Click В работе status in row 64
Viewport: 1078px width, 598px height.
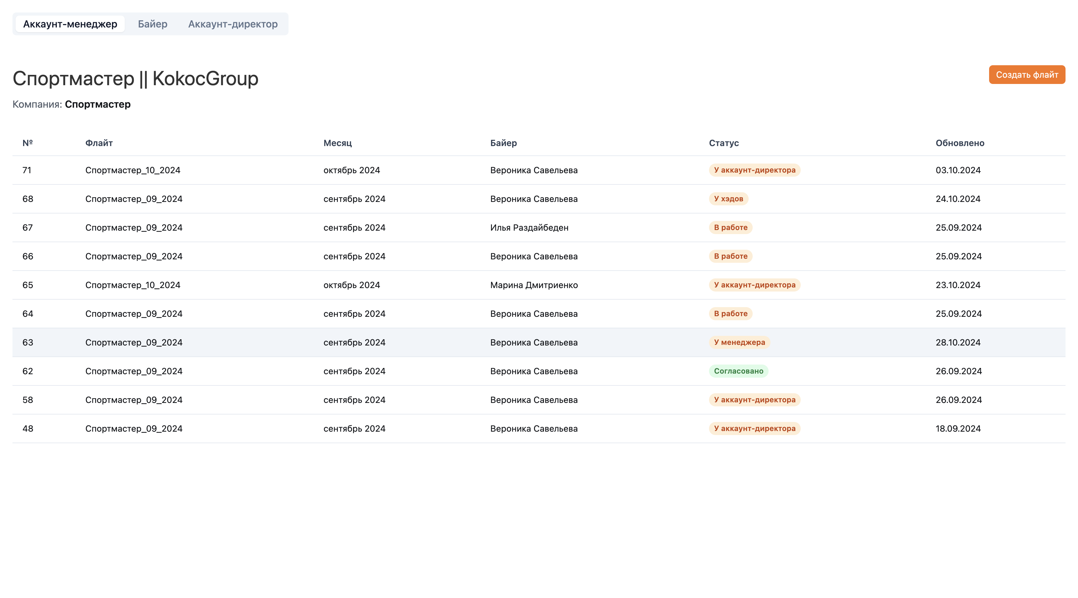click(731, 313)
